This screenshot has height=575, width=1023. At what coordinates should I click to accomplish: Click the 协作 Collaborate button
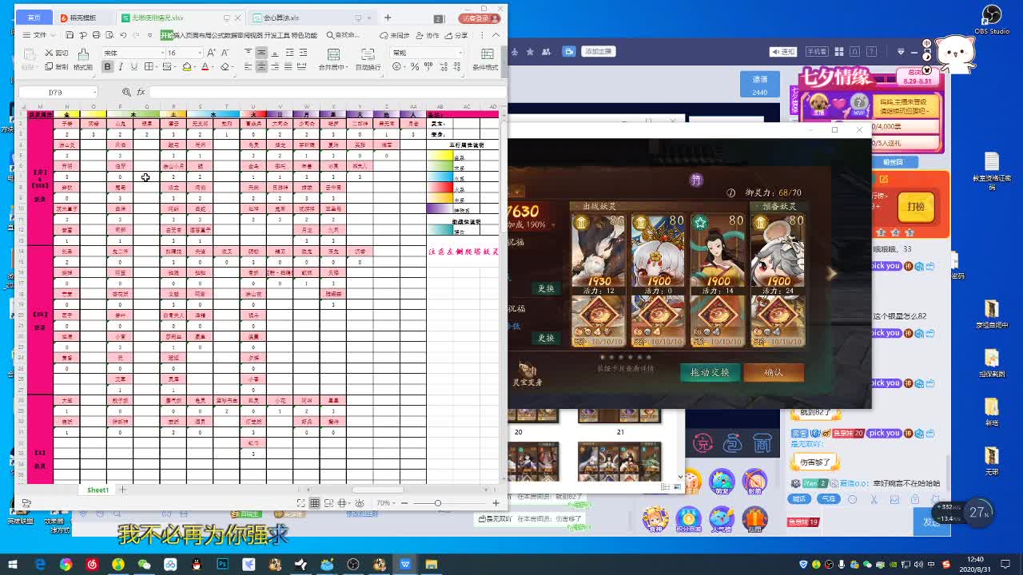coord(428,35)
